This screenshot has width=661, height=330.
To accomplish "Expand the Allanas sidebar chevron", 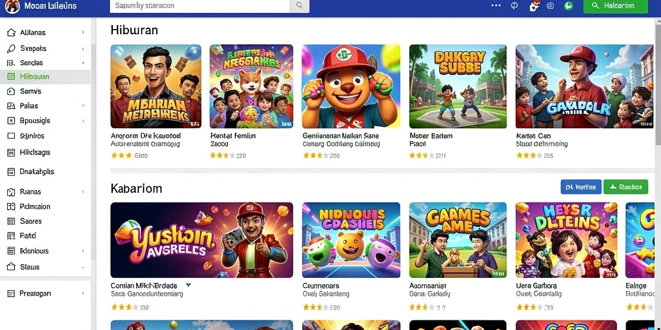I will click(83, 32).
